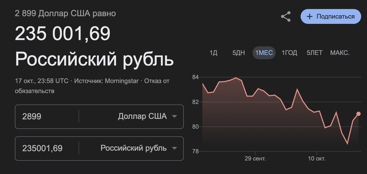The height and width of the screenshot is (174, 367).
Task: Open the МАКС. chart range
Action: click(340, 53)
